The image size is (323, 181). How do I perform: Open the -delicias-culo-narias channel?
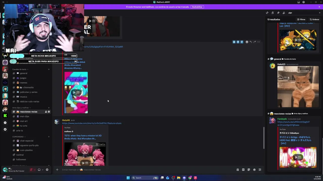pyautogui.click(x=31, y=102)
